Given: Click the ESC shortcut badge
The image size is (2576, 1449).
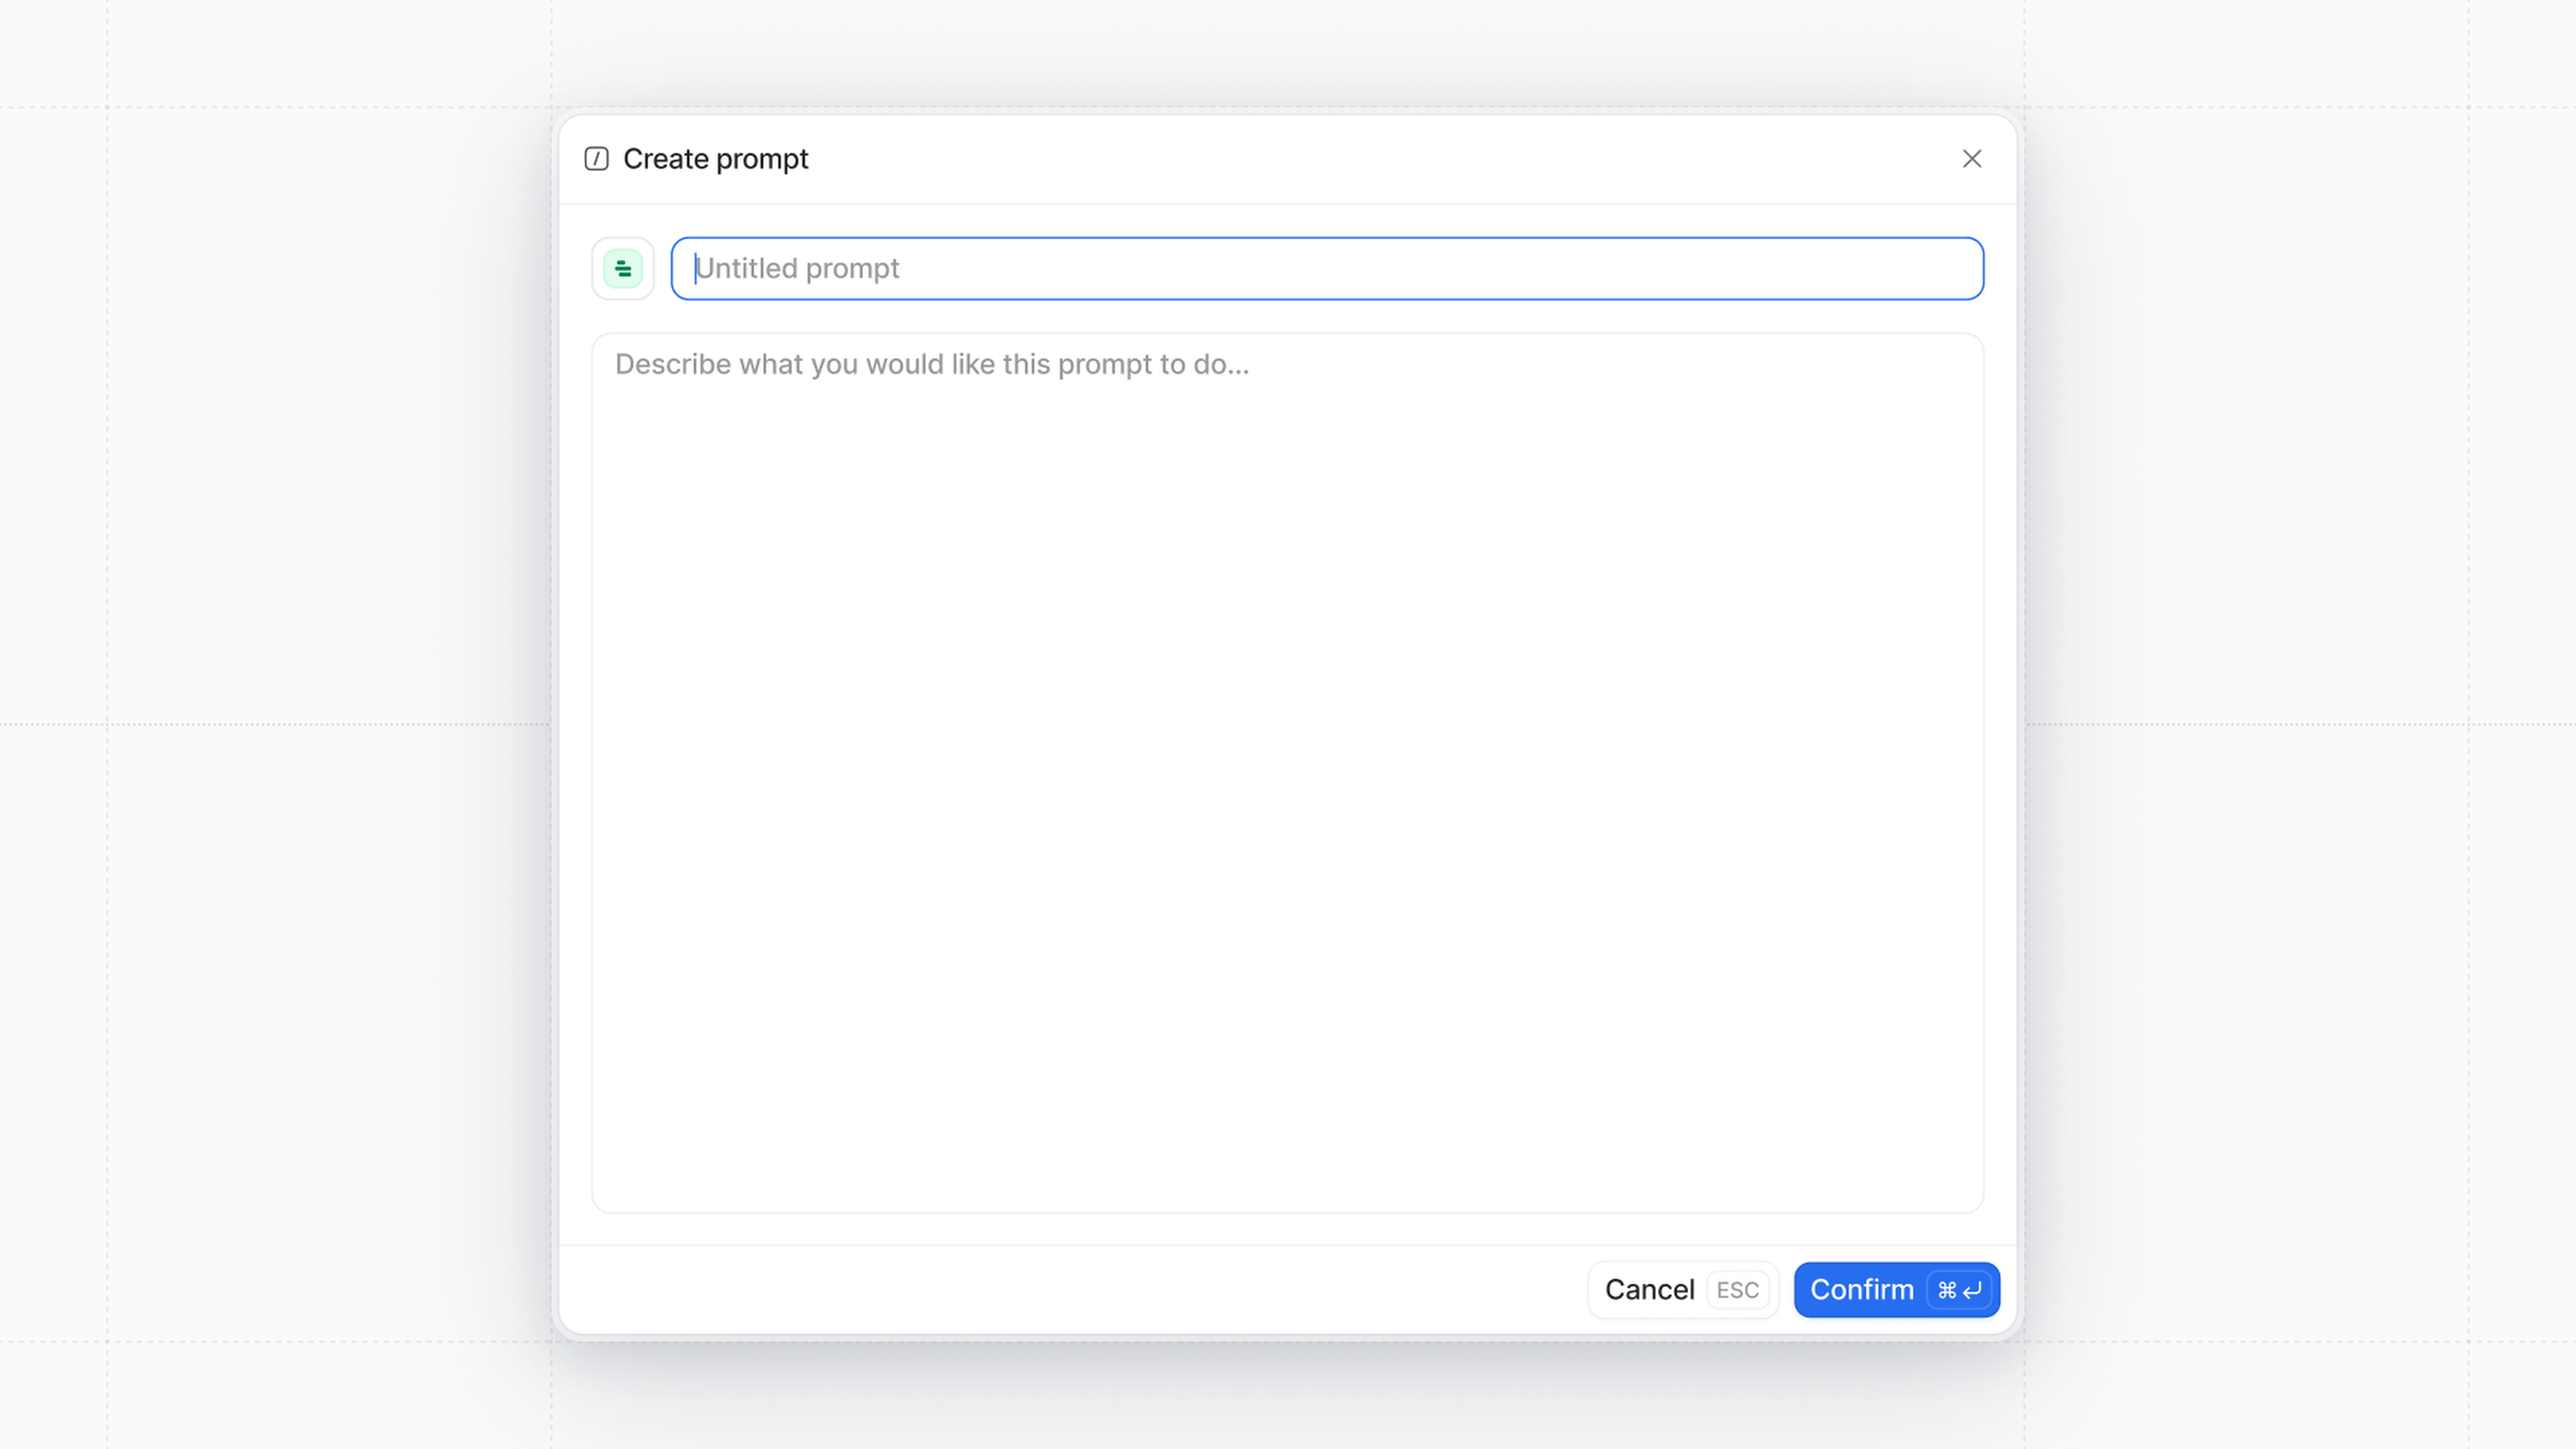Looking at the screenshot, I should [x=1737, y=1290].
